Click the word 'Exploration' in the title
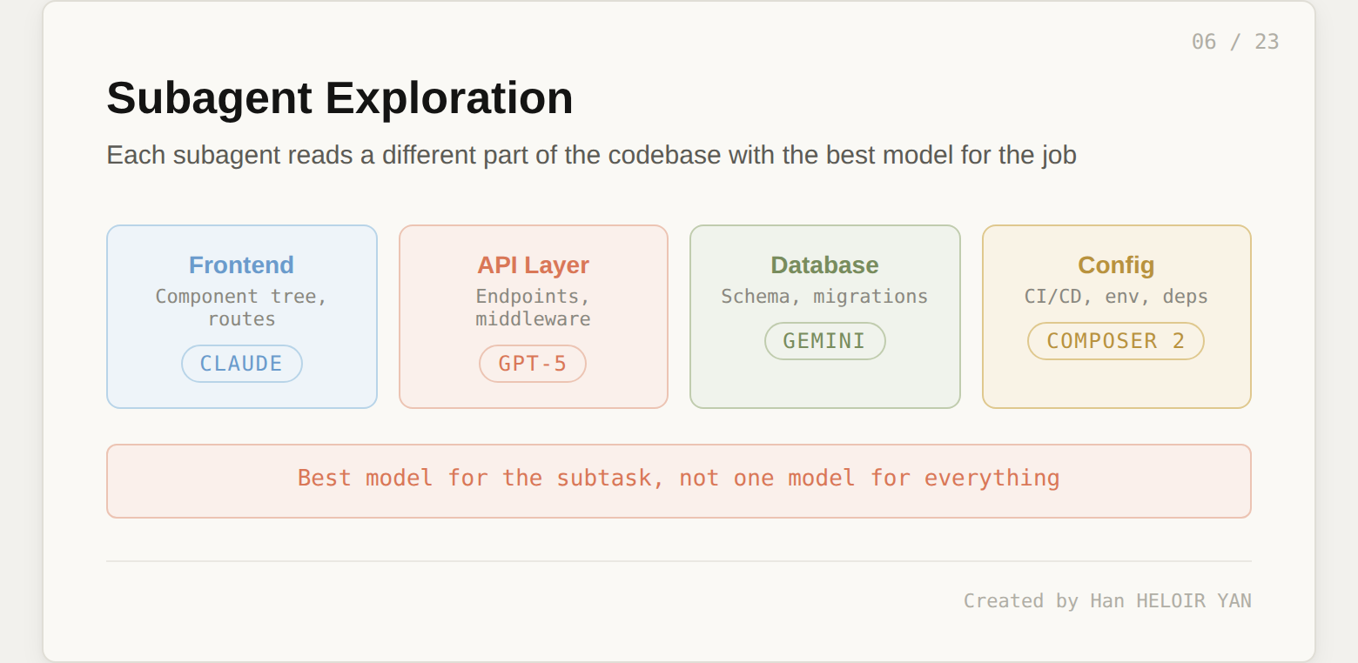 [x=449, y=98]
